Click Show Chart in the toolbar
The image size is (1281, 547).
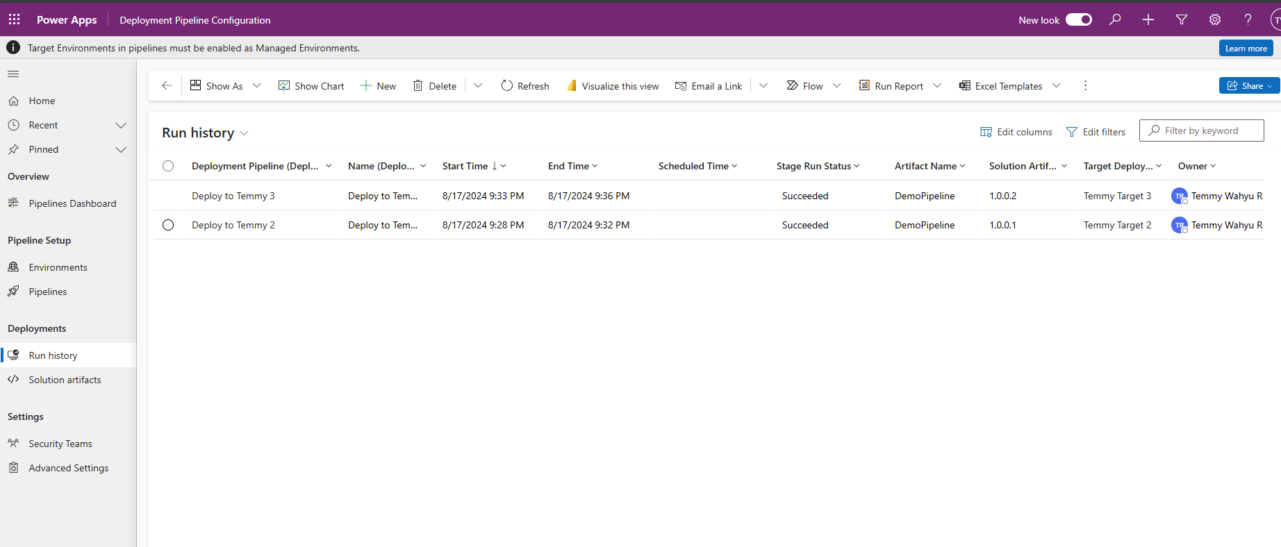click(311, 85)
